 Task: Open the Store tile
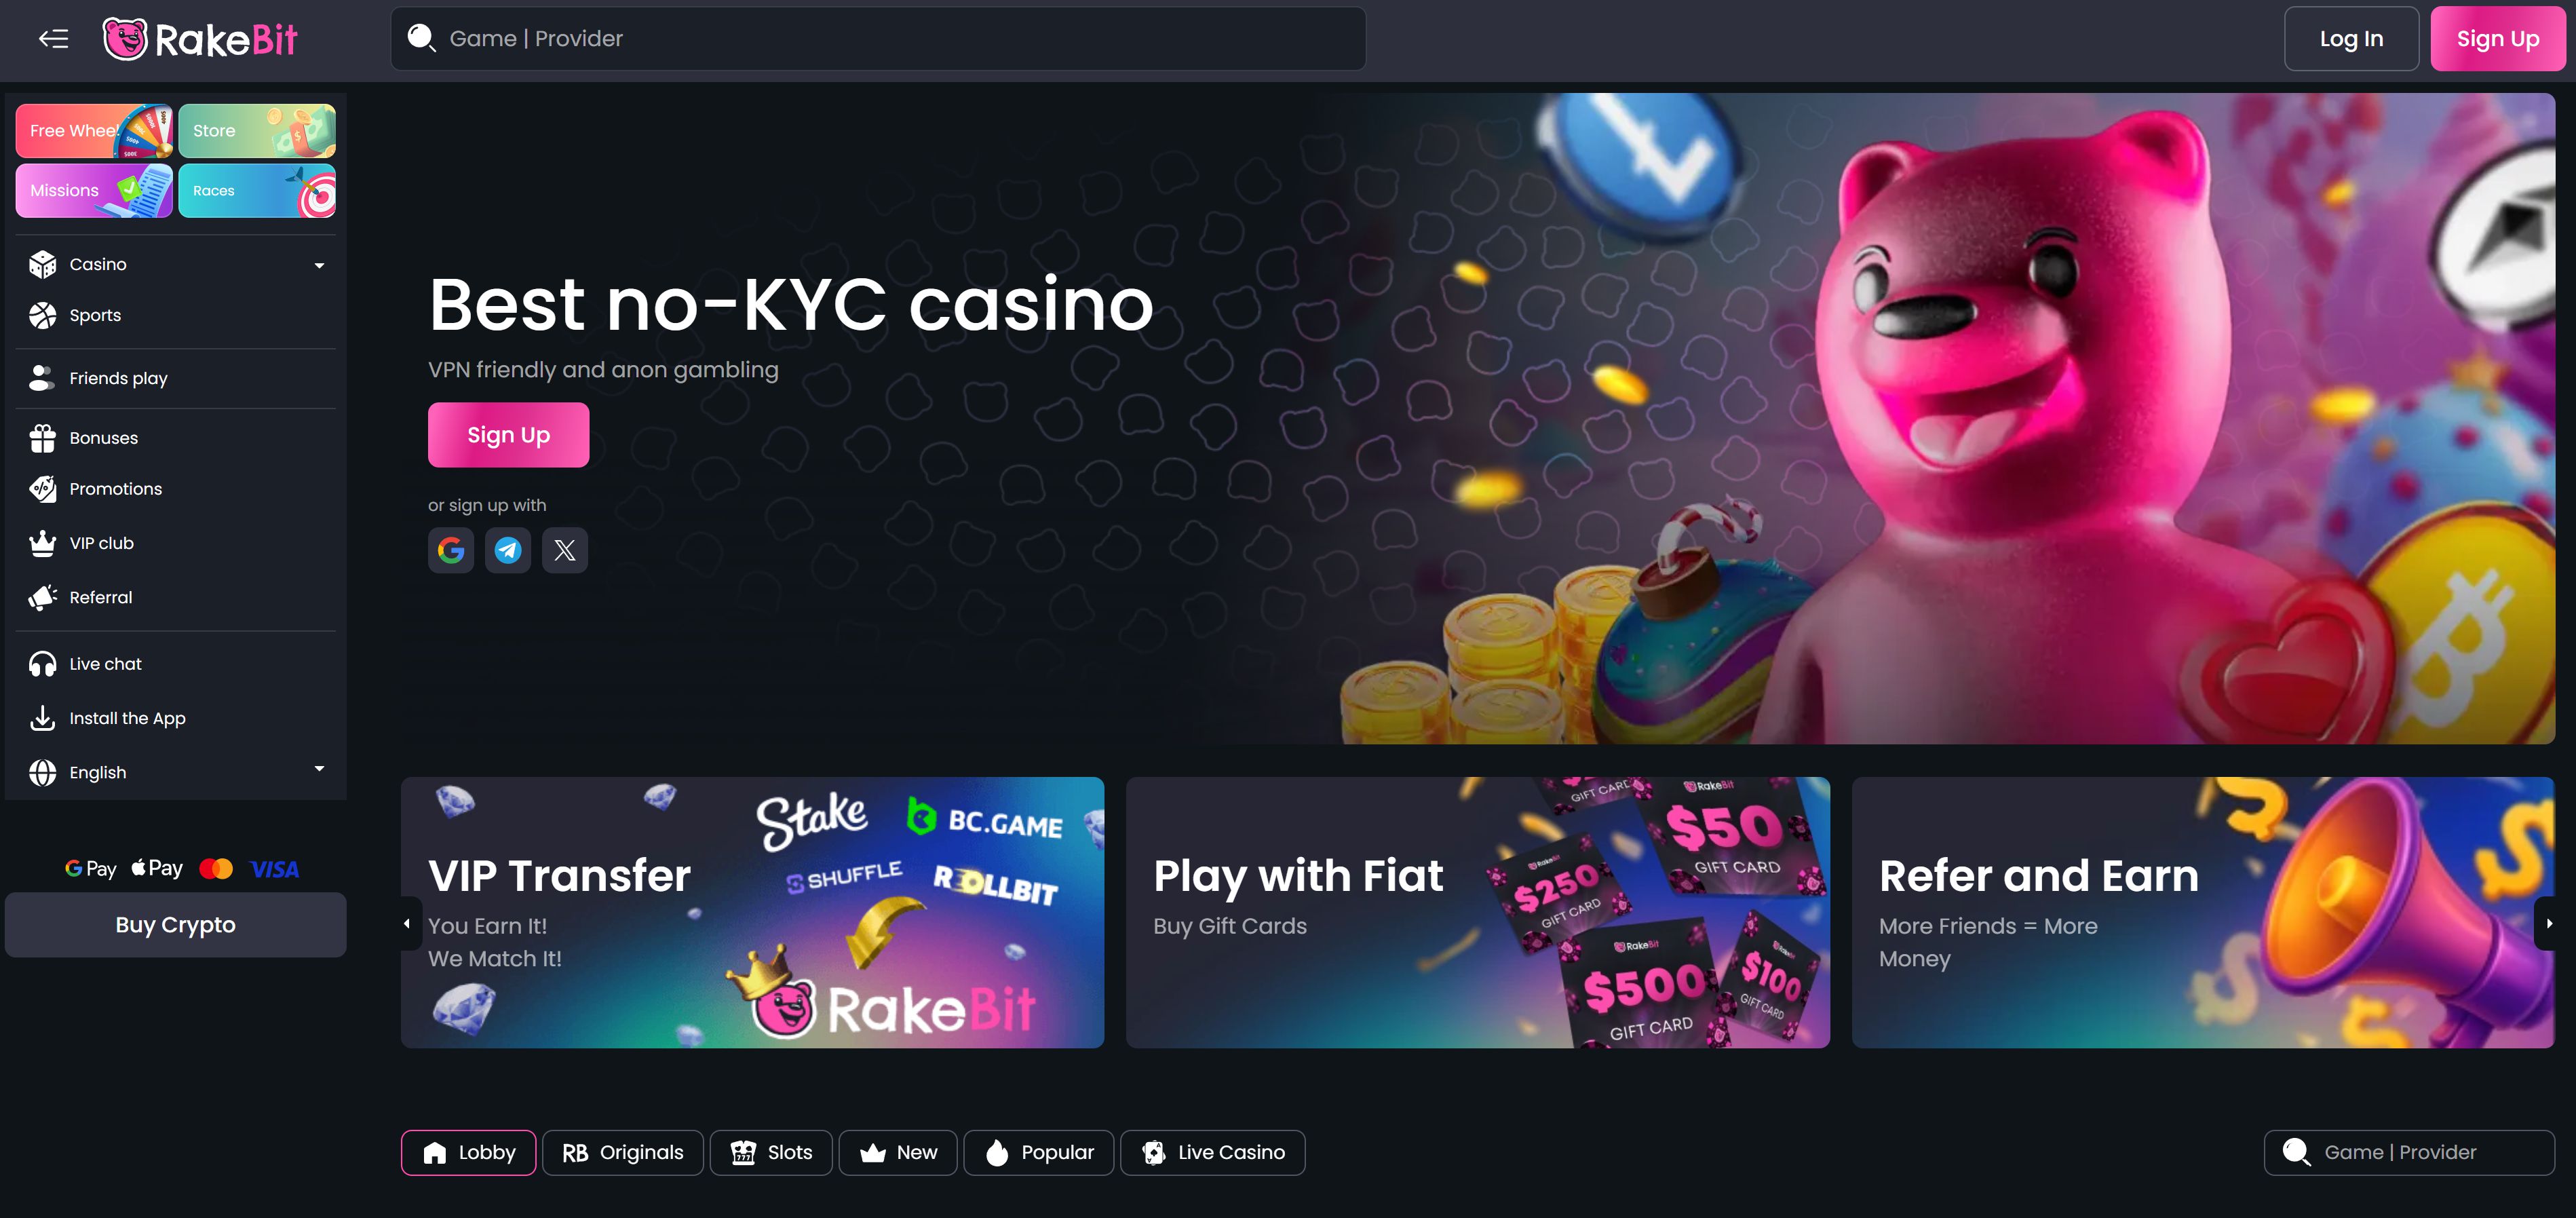(x=257, y=131)
